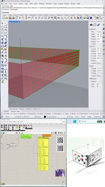Click the color wheel icon in toolbar

click(81, 18)
